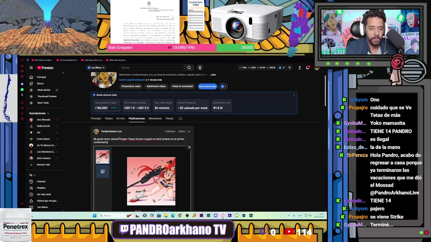431x242 pixels.
Task: Open Visibilidad Público dropdown
Action: click(x=184, y=131)
